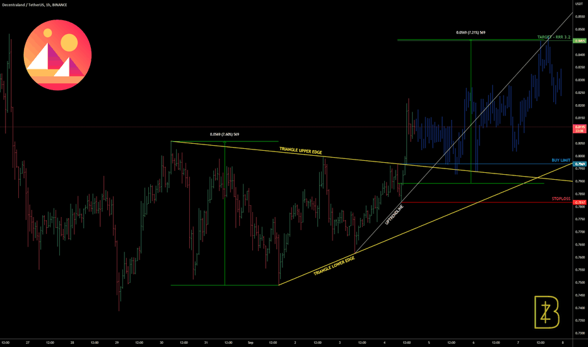This screenshot has height=347, width=588.
Task: Click date label 28 on time axis
Action: pos(73,343)
